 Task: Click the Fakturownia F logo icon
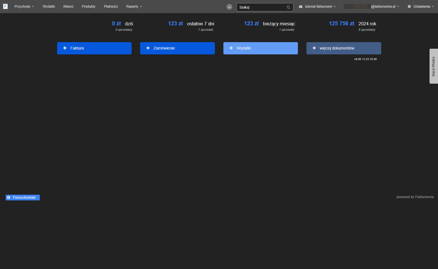click(x=5, y=6)
